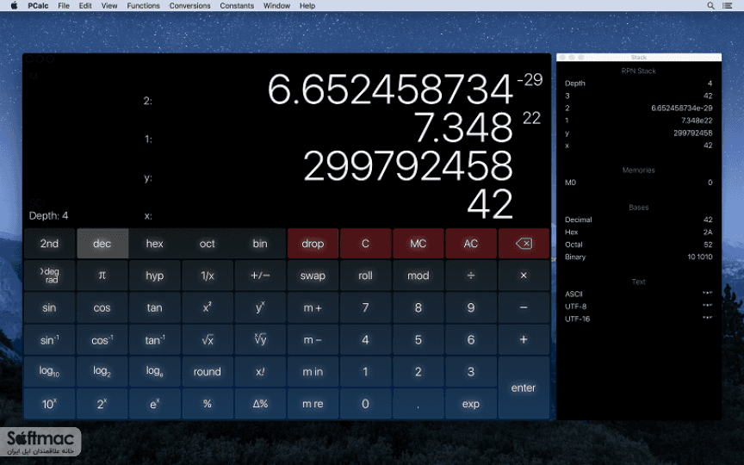The image size is (744, 465).
Task: Click the m+ memory add key
Action: pos(313,307)
